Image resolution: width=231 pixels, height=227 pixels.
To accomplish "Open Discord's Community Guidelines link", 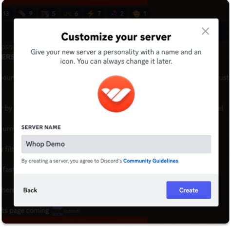I will point(151,161).
